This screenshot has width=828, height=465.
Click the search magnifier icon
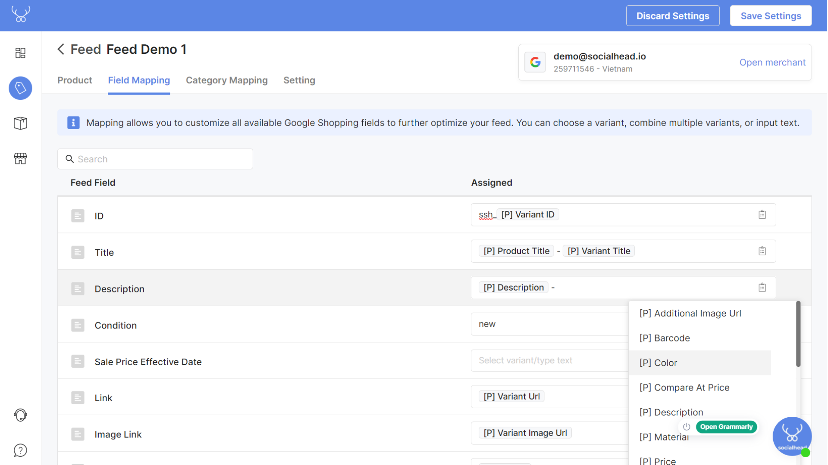point(69,159)
